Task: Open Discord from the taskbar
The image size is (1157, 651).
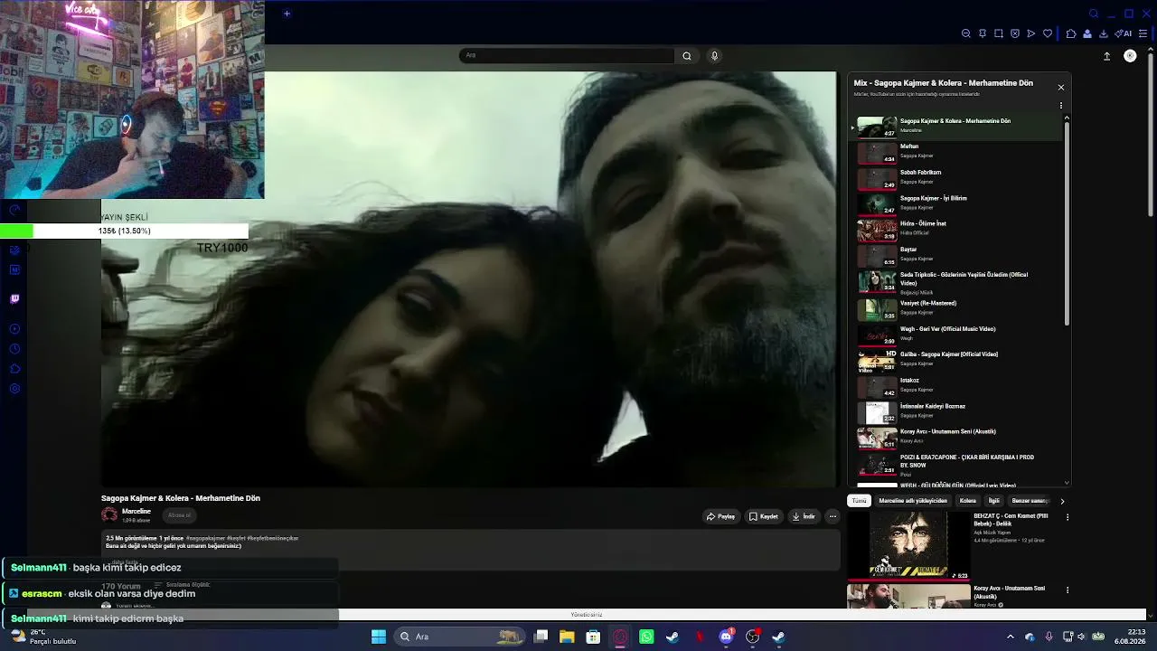Action: 726,637
